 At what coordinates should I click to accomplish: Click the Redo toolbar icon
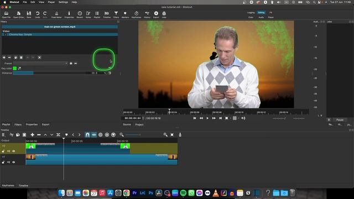pyautogui.click(x=45, y=15)
